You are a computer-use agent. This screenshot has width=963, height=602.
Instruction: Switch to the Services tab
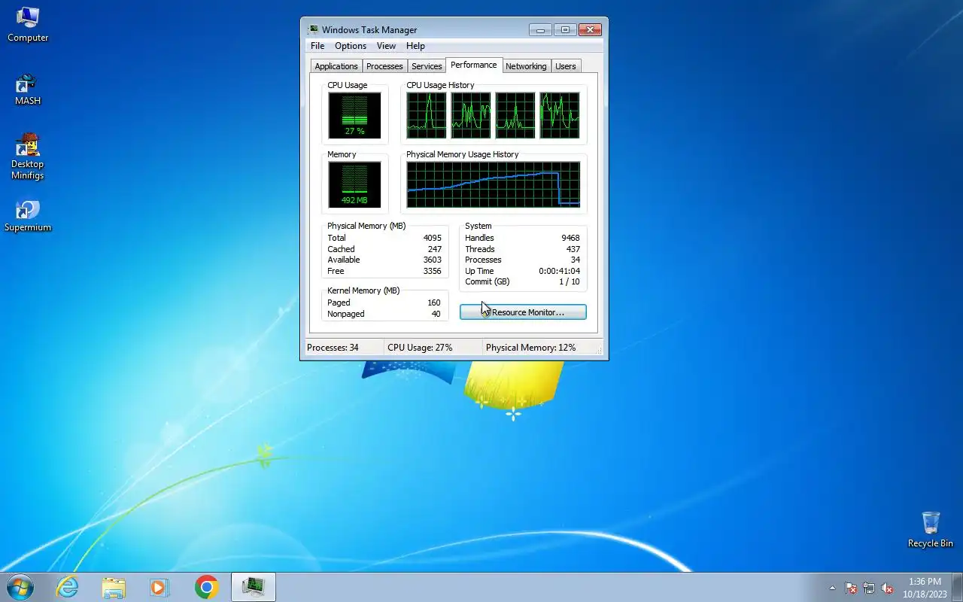pos(427,66)
